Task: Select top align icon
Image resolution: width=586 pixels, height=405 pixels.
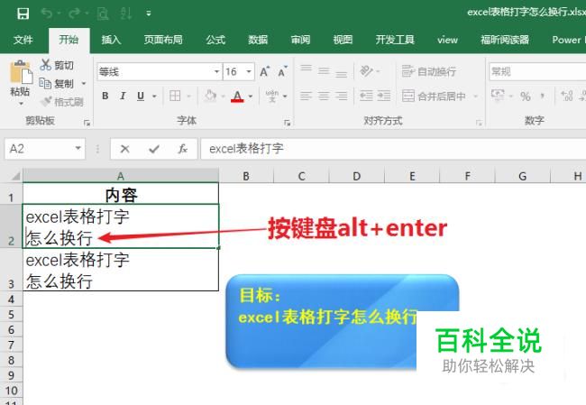Action: (x=307, y=70)
